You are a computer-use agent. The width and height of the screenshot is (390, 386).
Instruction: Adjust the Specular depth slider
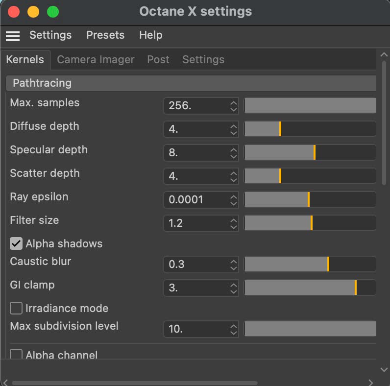[310, 152]
